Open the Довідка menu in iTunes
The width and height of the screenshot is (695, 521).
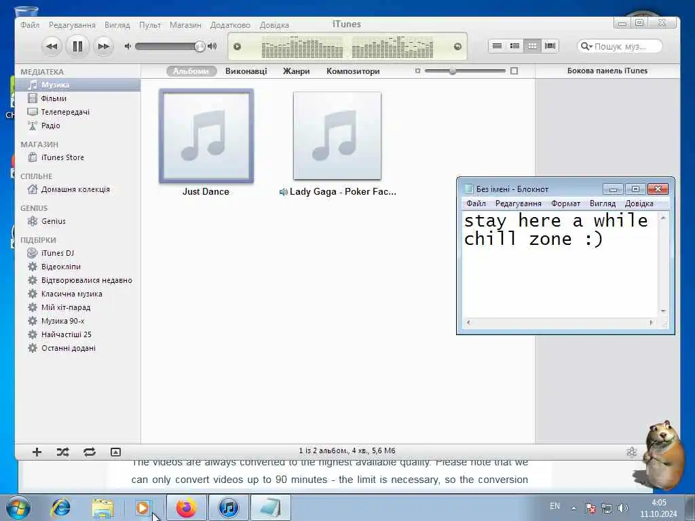pyautogui.click(x=274, y=25)
